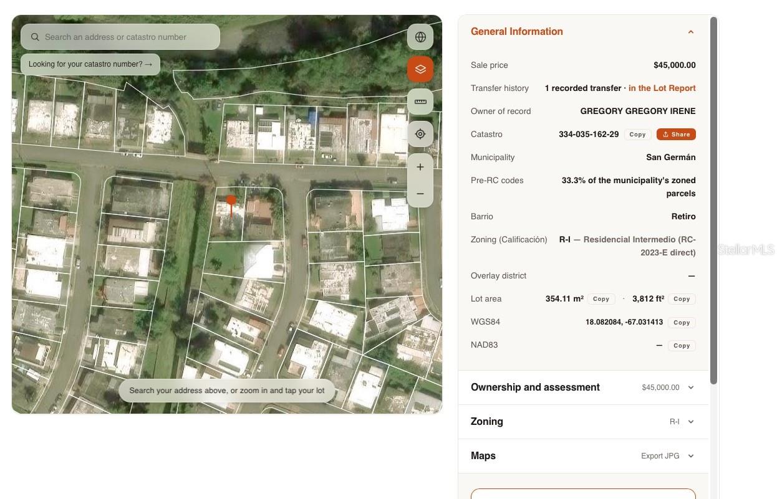Select the Pre-RC codes 33.3% text

629,187
